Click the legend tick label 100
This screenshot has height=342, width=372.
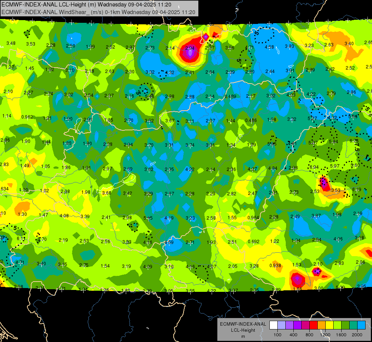[277, 335]
